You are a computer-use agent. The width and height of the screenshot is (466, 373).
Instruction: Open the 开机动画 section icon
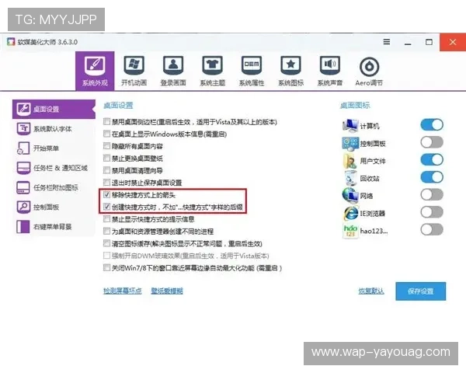(134, 66)
